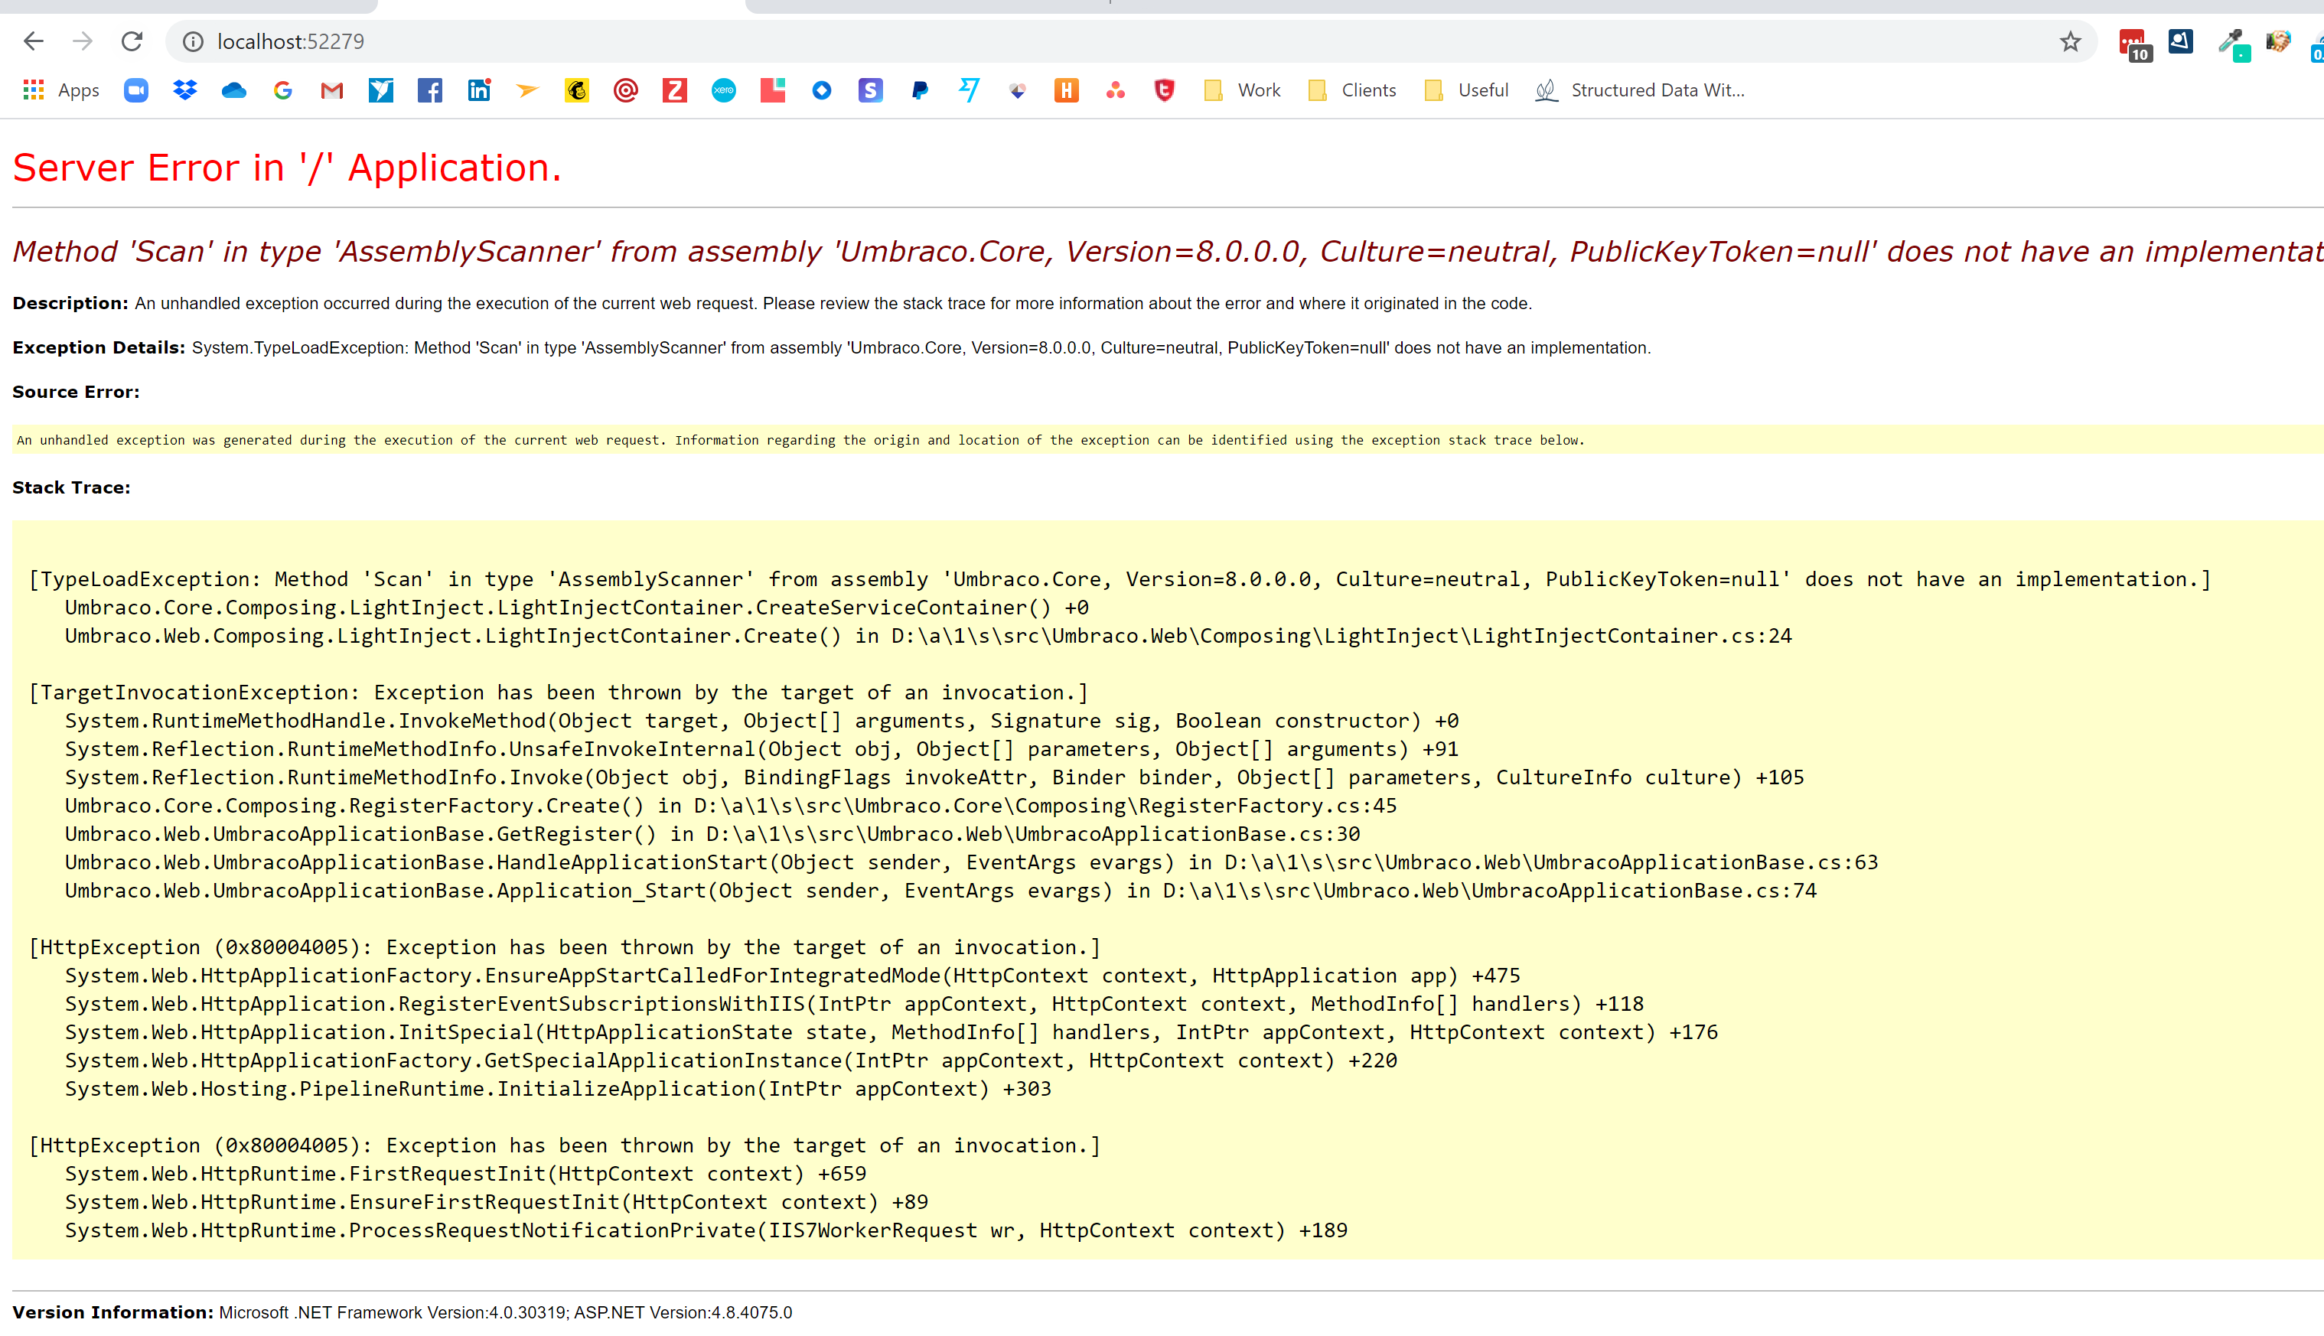This screenshot has width=2324, height=1336.
Task: Open the red Z bookmark
Action: tap(674, 90)
